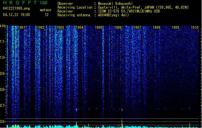Click the yellow spike in the bottom strip below 1904

click(x=76, y=125)
